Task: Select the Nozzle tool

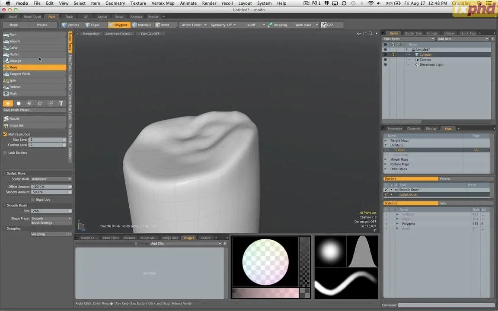Action: coord(34,118)
